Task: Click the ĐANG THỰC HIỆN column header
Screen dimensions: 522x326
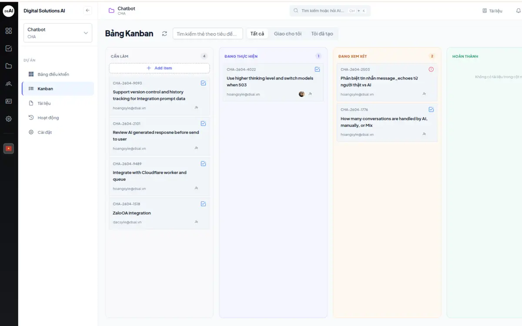Action: pyautogui.click(x=241, y=57)
